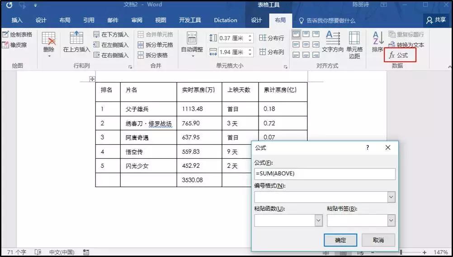Select the Draw Table (绘制表格) tool
This screenshot has height=257, width=453.
point(17,35)
